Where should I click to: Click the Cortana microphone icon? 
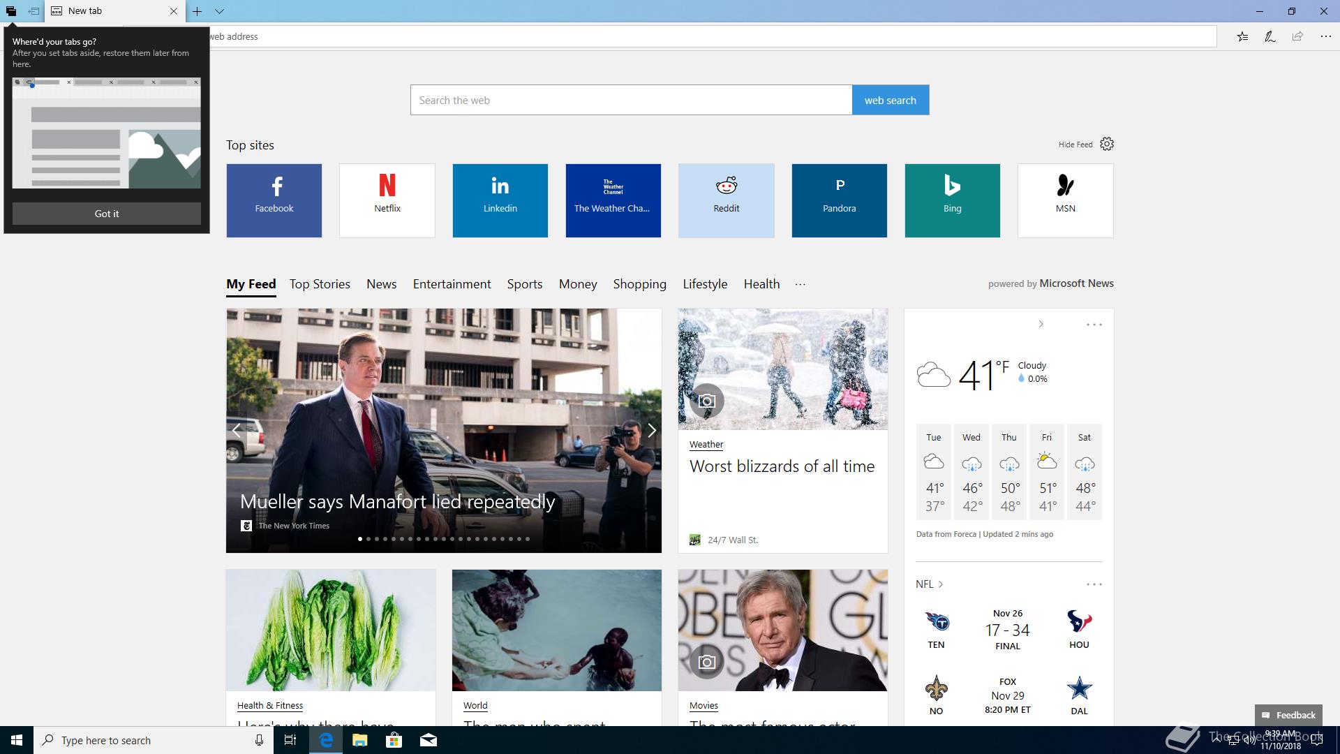point(259,740)
